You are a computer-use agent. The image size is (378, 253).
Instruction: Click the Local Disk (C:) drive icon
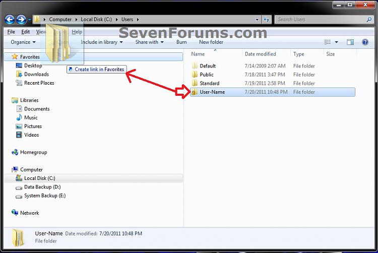click(19, 178)
